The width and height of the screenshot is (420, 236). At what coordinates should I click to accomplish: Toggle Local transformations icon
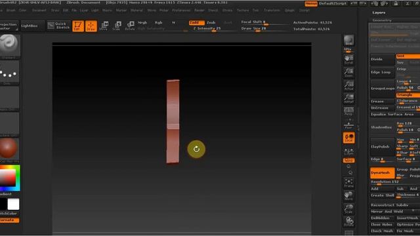[x=348, y=138]
